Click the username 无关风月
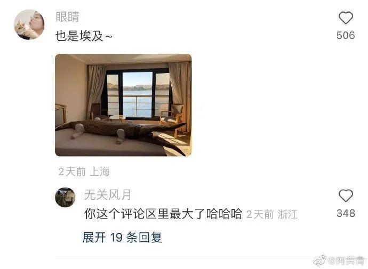368x269 pixels. pyautogui.click(x=108, y=195)
